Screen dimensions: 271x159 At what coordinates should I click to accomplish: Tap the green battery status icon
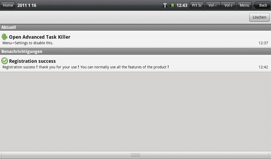tap(172, 5)
